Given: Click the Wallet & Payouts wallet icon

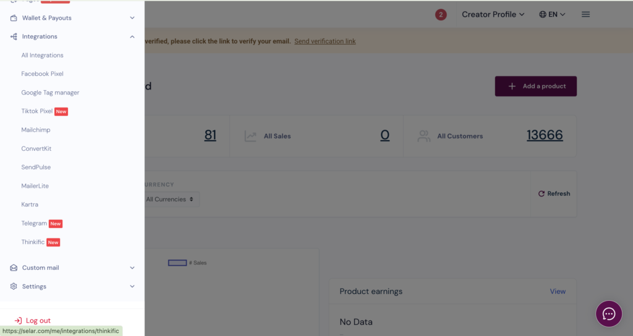Looking at the screenshot, I should (14, 18).
